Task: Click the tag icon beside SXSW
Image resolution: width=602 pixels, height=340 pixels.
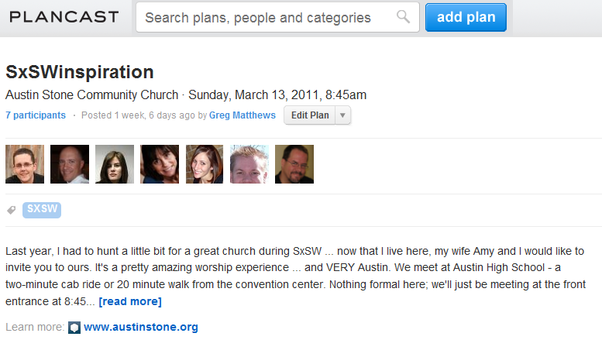Action: pyautogui.click(x=12, y=210)
